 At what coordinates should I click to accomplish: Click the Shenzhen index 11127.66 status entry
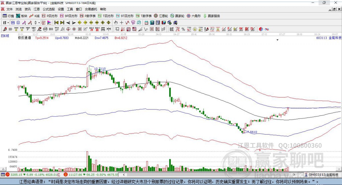[91, 175]
